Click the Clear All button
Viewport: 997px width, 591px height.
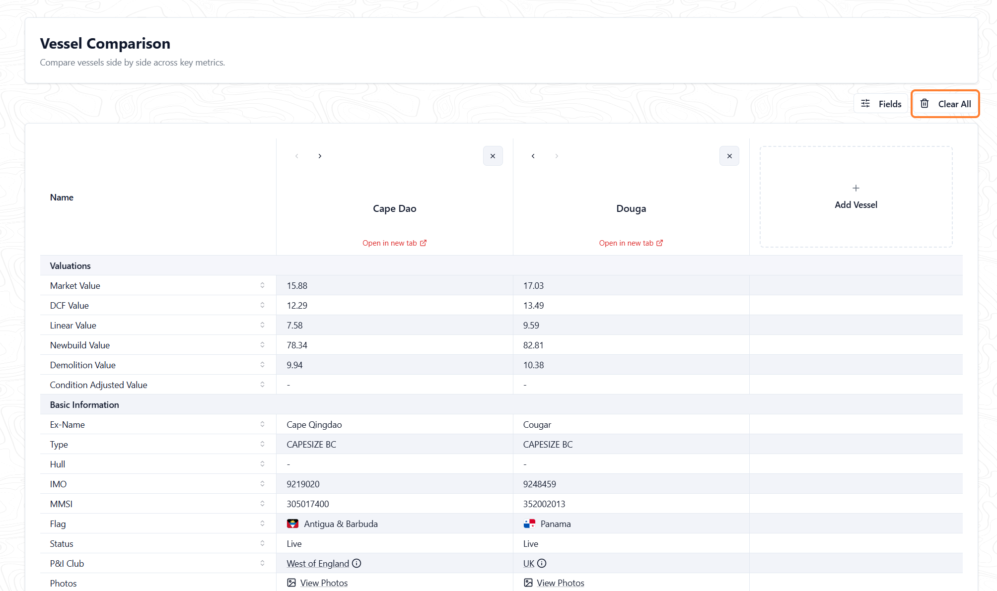(x=945, y=104)
